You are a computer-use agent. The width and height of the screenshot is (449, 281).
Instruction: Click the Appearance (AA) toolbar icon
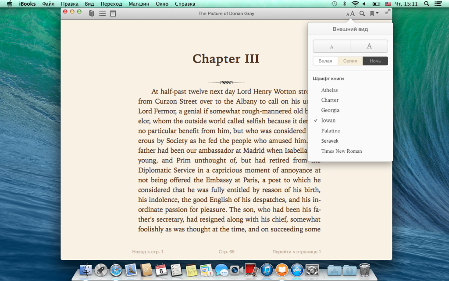pyautogui.click(x=350, y=14)
